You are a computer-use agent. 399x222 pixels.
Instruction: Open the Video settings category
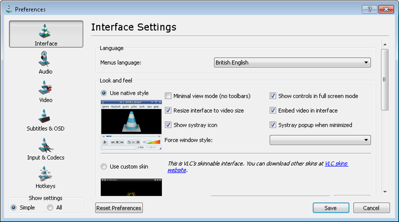tap(46, 91)
